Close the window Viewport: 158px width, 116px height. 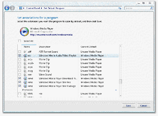click(150, 3)
